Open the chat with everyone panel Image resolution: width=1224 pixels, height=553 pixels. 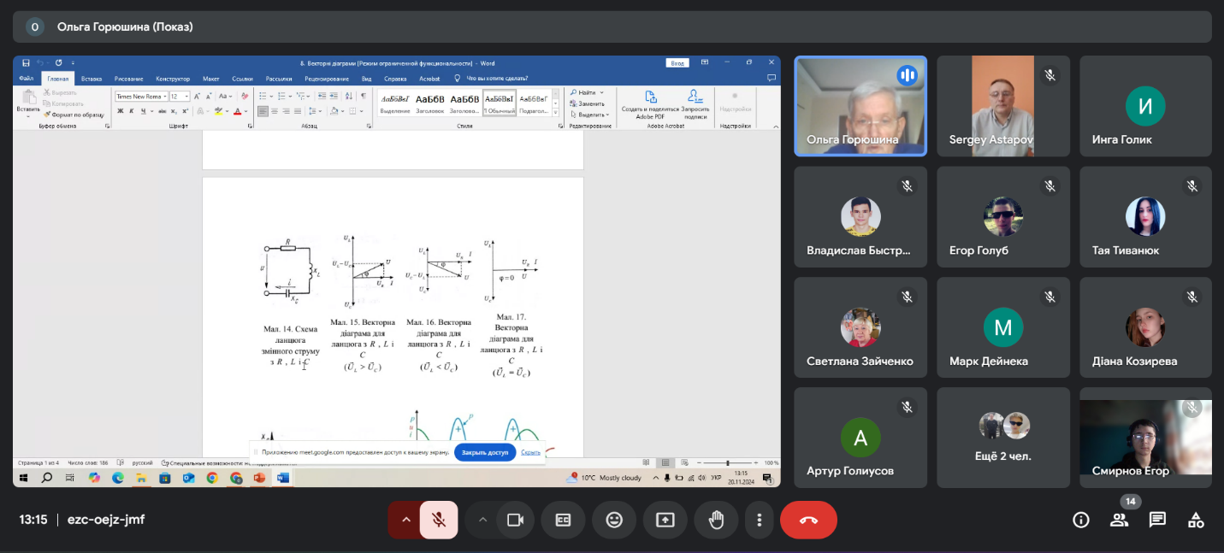[x=1157, y=520]
